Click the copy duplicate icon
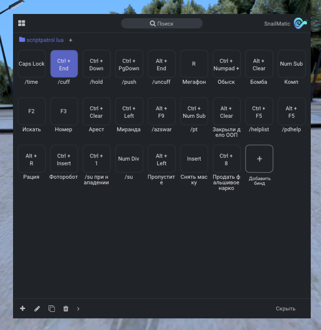321x330 pixels. 52,309
